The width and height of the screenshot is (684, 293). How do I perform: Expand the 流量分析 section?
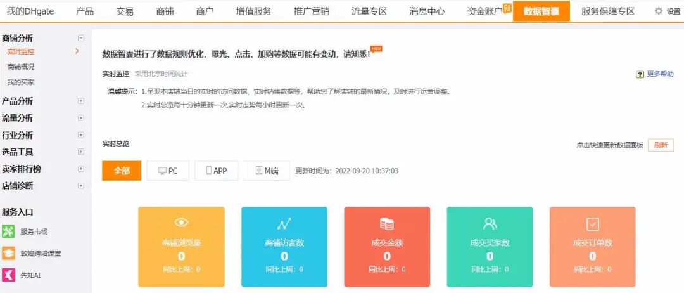80,118
